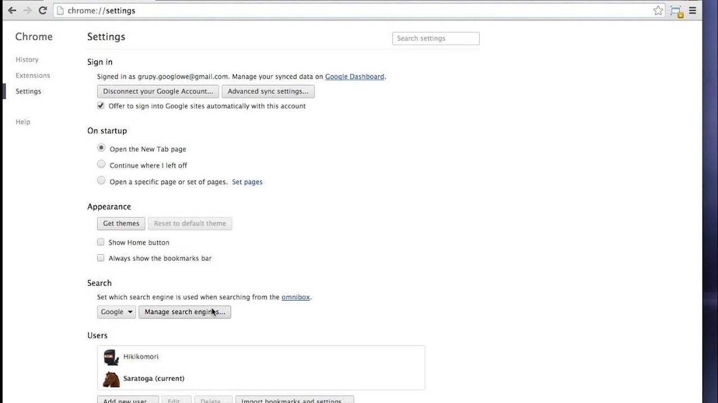
Task: Open the Google search engine dropdown
Action: tap(116, 312)
